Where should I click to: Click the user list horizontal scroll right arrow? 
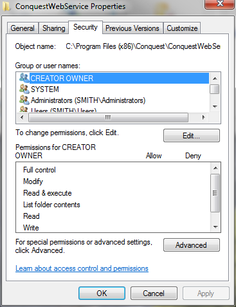click(x=203, y=117)
